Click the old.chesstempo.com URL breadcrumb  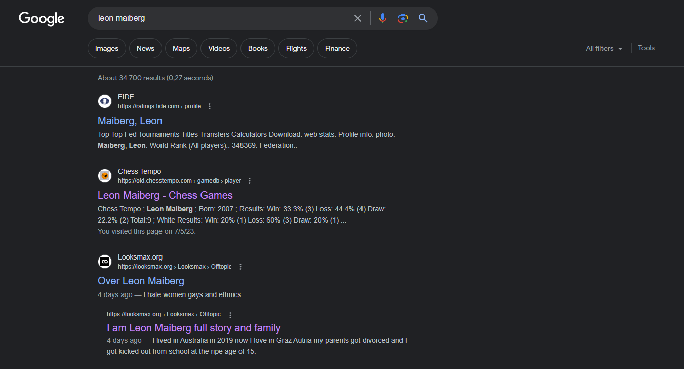(x=179, y=181)
